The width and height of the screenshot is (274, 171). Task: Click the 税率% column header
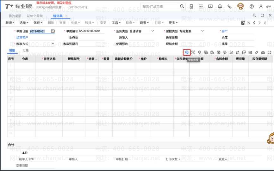pos(162,59)
